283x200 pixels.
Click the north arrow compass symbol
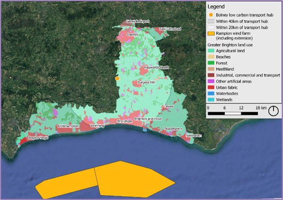(x=273, y=111)
